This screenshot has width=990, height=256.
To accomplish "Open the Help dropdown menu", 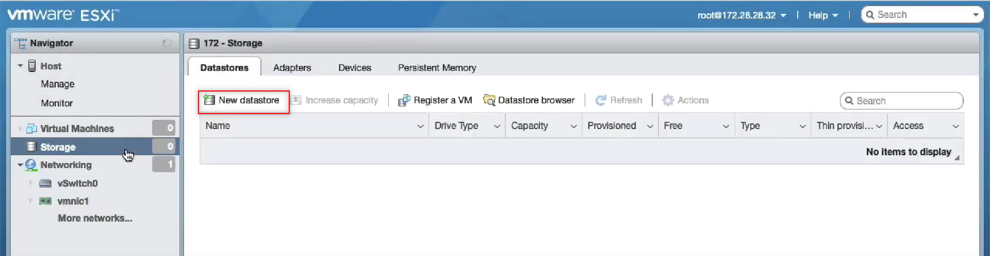I will pyautogui.click(x=823, y=15).
